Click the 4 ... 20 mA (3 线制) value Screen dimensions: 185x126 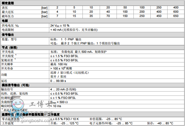(64, 89)
